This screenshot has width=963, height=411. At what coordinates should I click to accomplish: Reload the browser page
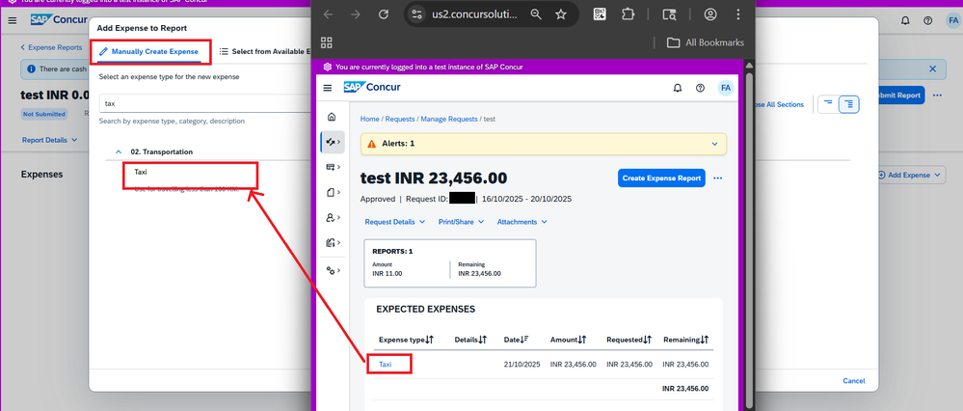(384, 14)
